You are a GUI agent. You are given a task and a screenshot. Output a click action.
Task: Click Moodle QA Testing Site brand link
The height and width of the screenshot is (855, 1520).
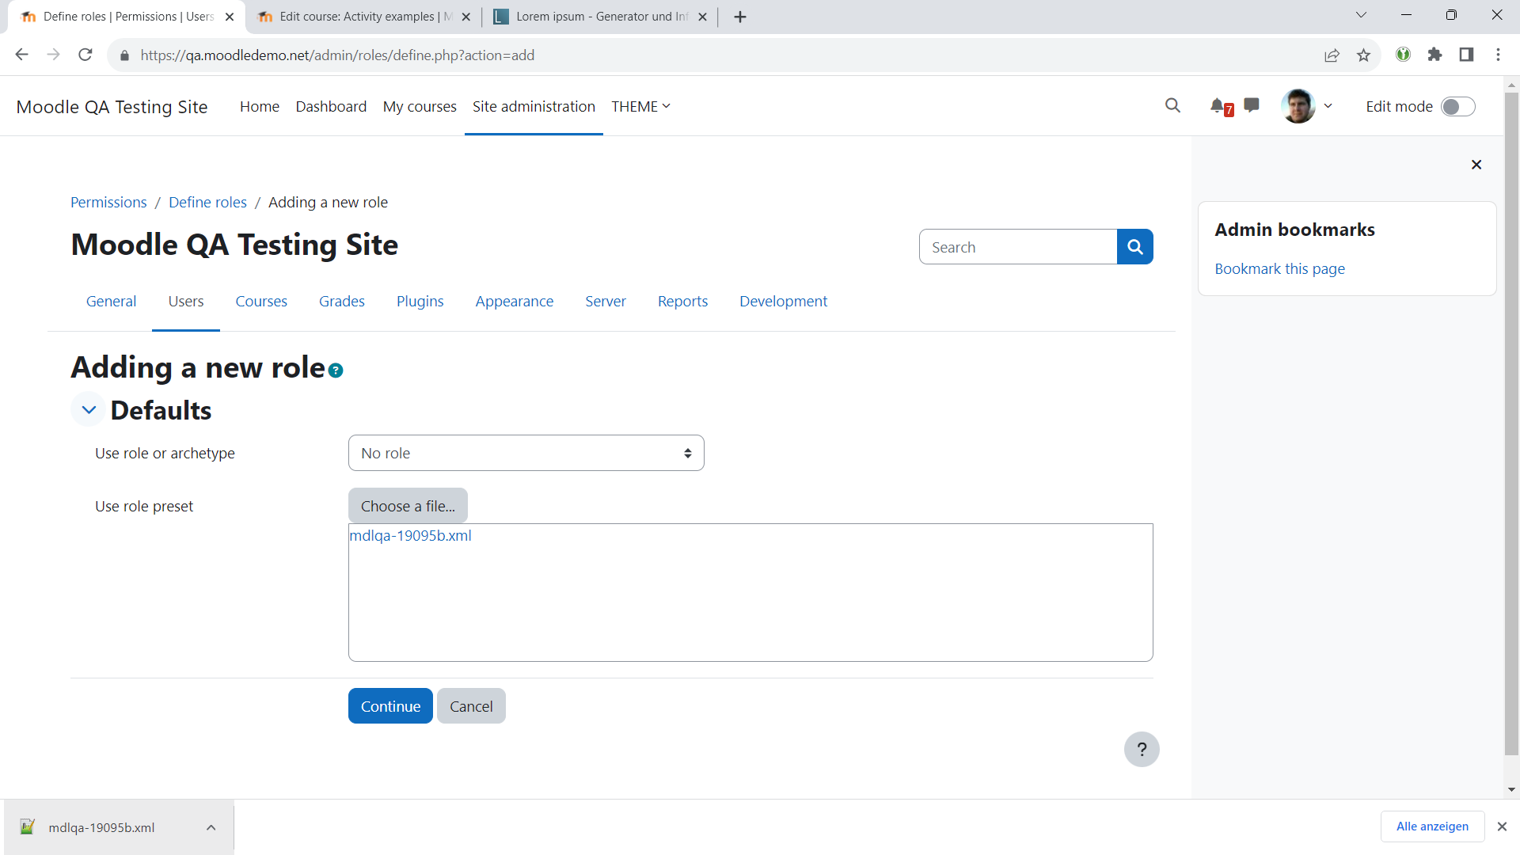(x=112, y=107)
